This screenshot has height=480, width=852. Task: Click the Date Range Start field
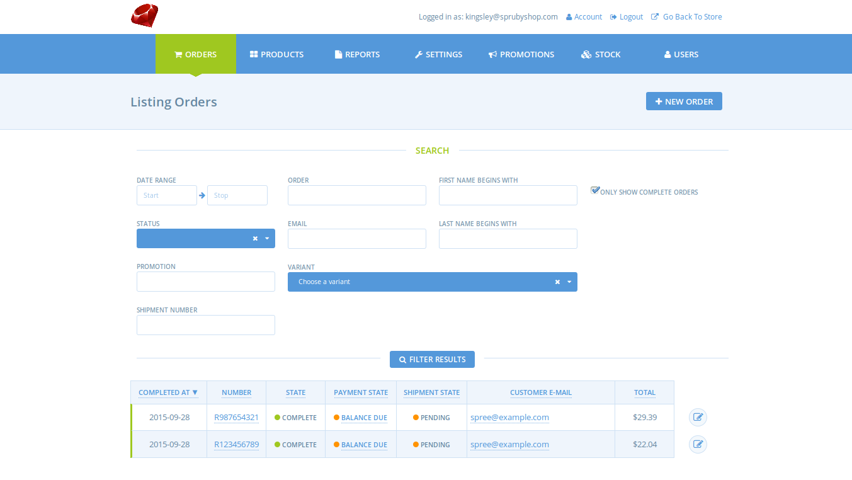coord(167,195)
